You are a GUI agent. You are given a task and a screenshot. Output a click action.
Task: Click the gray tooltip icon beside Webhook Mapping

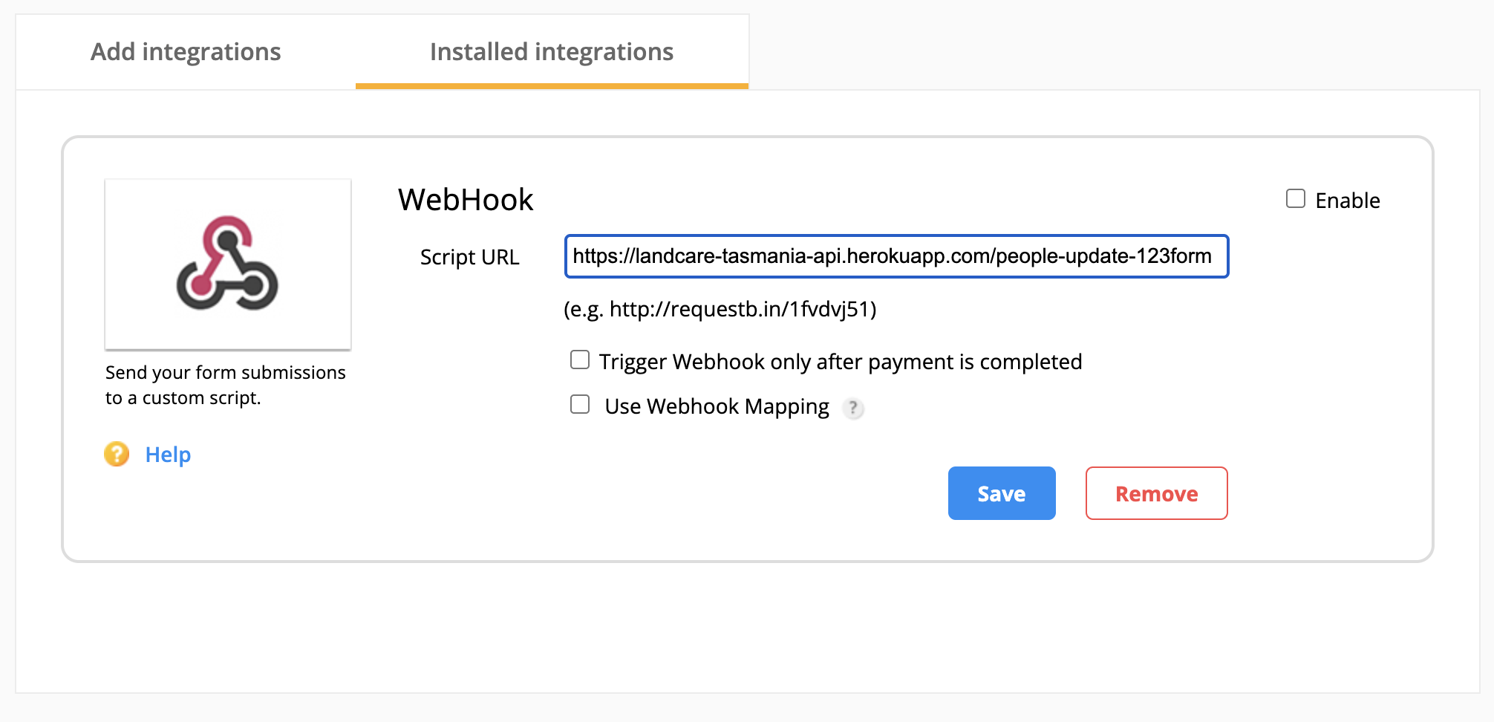coord(853,408)
